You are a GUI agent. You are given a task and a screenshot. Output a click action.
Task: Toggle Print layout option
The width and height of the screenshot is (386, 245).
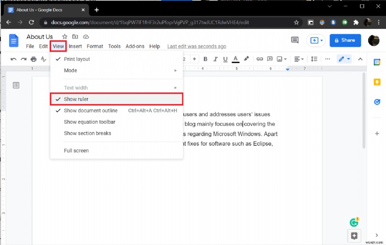116,59
